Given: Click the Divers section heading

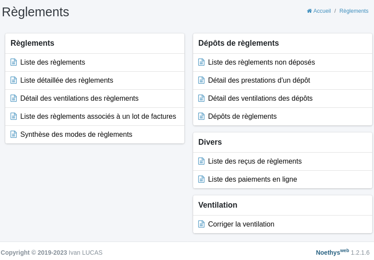Looking at the screenshot, I should [210, 142].
